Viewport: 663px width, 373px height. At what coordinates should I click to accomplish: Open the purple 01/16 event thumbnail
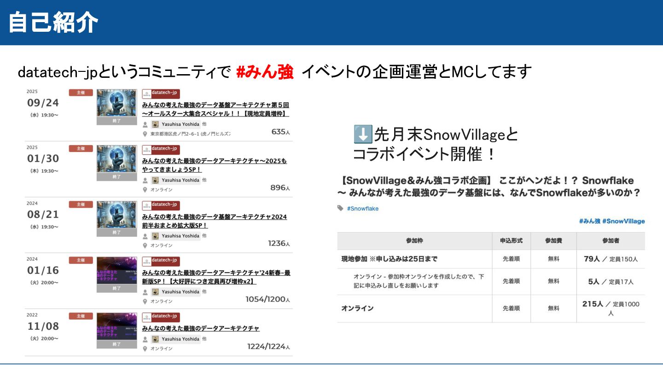click(x=116, y=271)
